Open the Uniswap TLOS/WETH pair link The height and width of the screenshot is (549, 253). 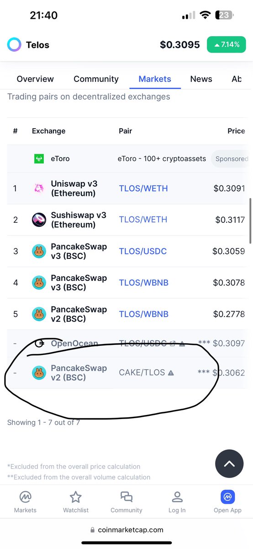(143, 188)
